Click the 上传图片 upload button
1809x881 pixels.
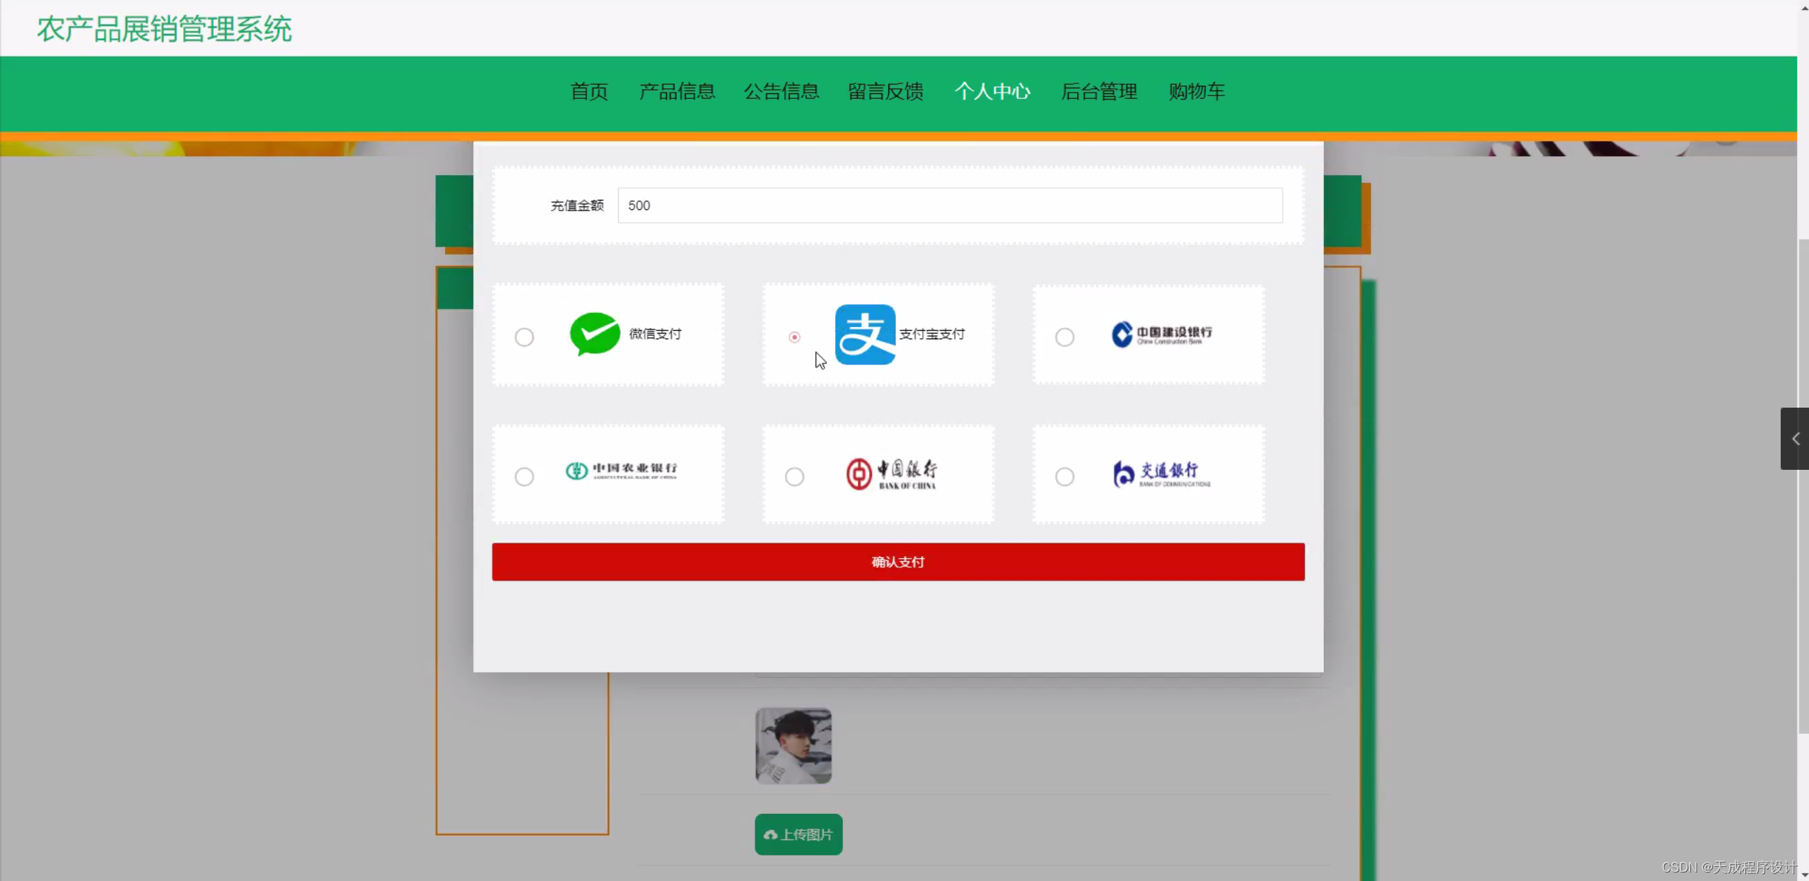(798, 834)
